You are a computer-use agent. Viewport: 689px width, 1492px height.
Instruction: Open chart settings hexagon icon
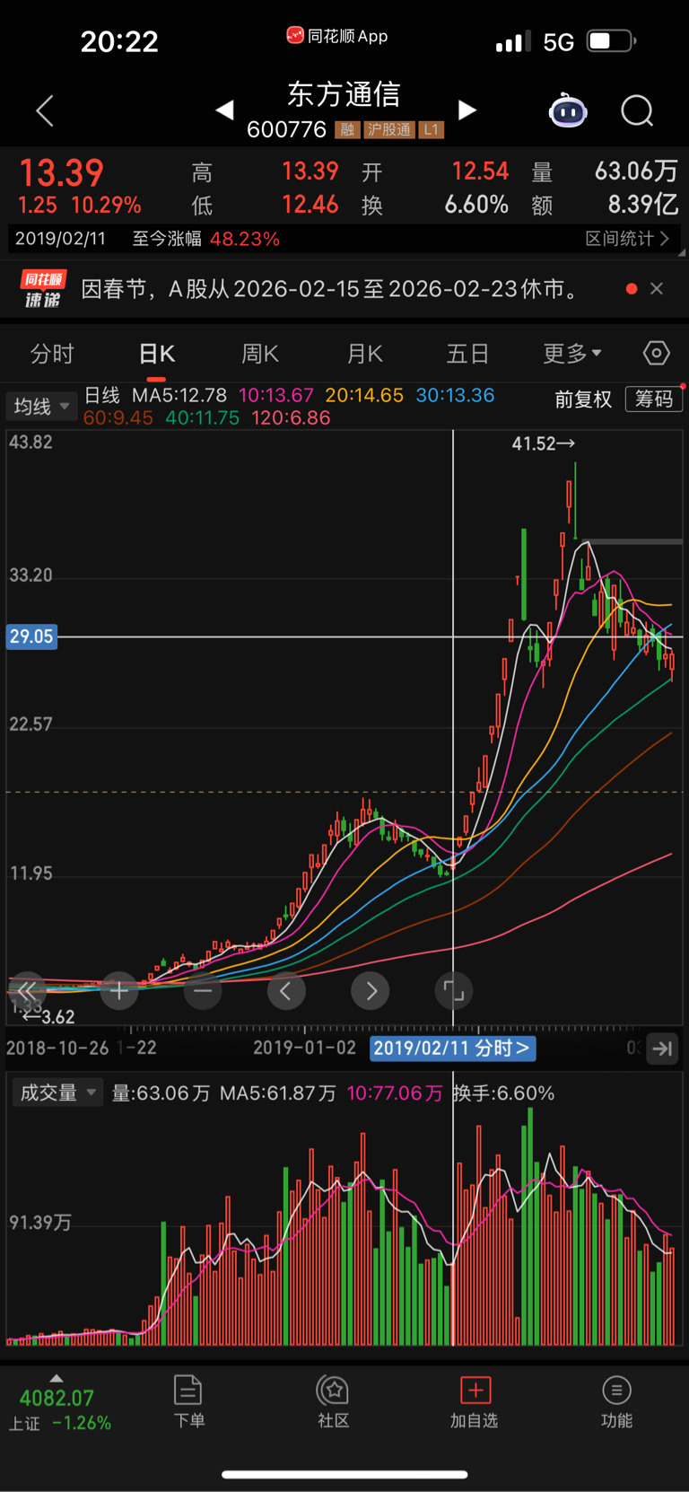[657, 354]
